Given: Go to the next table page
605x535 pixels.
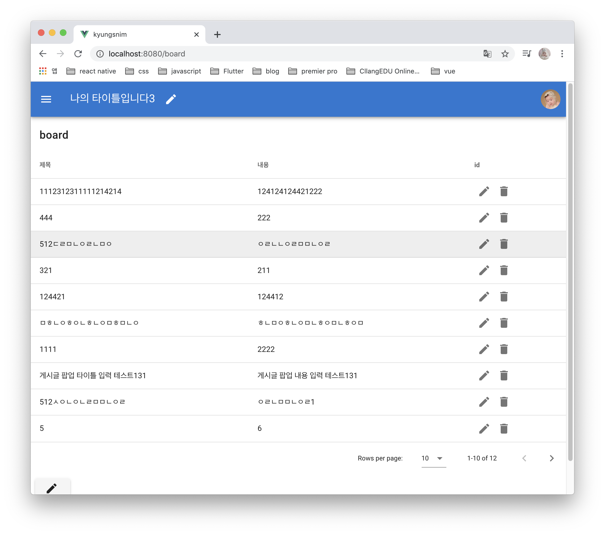Looking at the screenshot, I should 551,459.
